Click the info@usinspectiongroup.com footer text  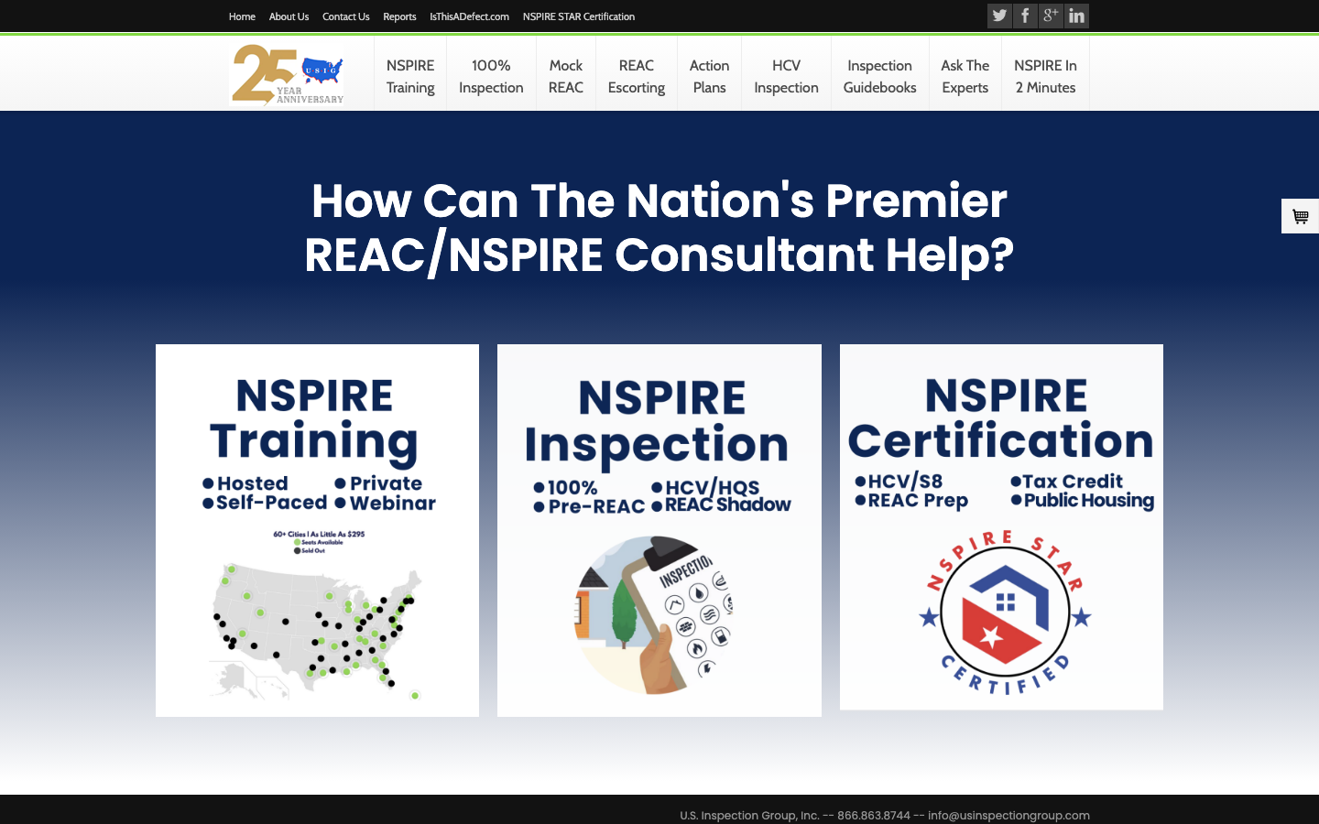coord(1008,815)
